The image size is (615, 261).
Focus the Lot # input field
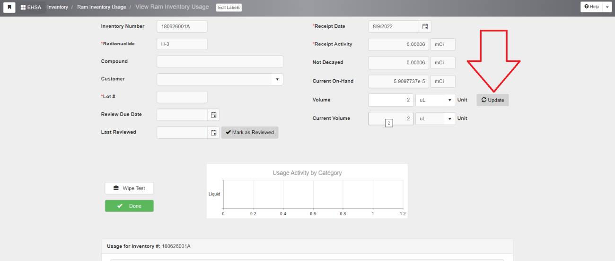(x=182, y=97)
